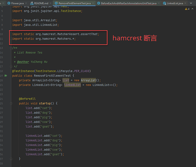Run RemoveFirstElementTest class gutter icon
Image resolution: width=196 pixels, height=167 pixels.
[6, 76]
